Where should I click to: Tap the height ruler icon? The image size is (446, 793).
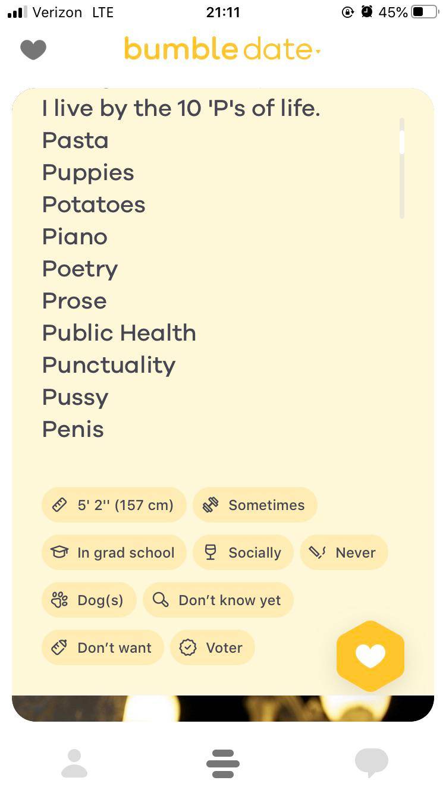tap(59, 505)
